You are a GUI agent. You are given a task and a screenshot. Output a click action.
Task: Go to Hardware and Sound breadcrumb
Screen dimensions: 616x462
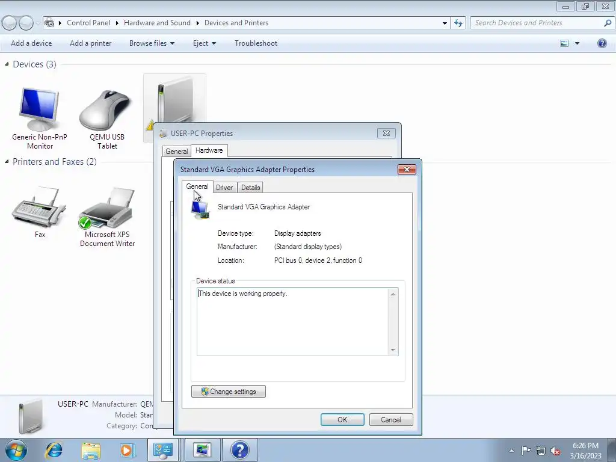point(157,23)
